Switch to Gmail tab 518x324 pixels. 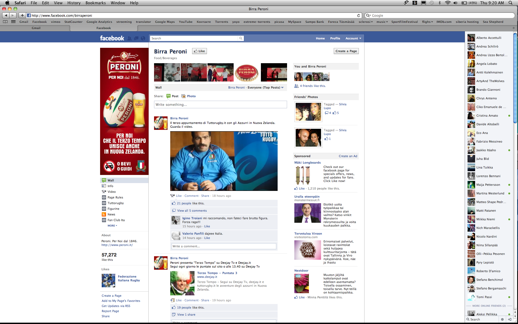coord(36,28)
